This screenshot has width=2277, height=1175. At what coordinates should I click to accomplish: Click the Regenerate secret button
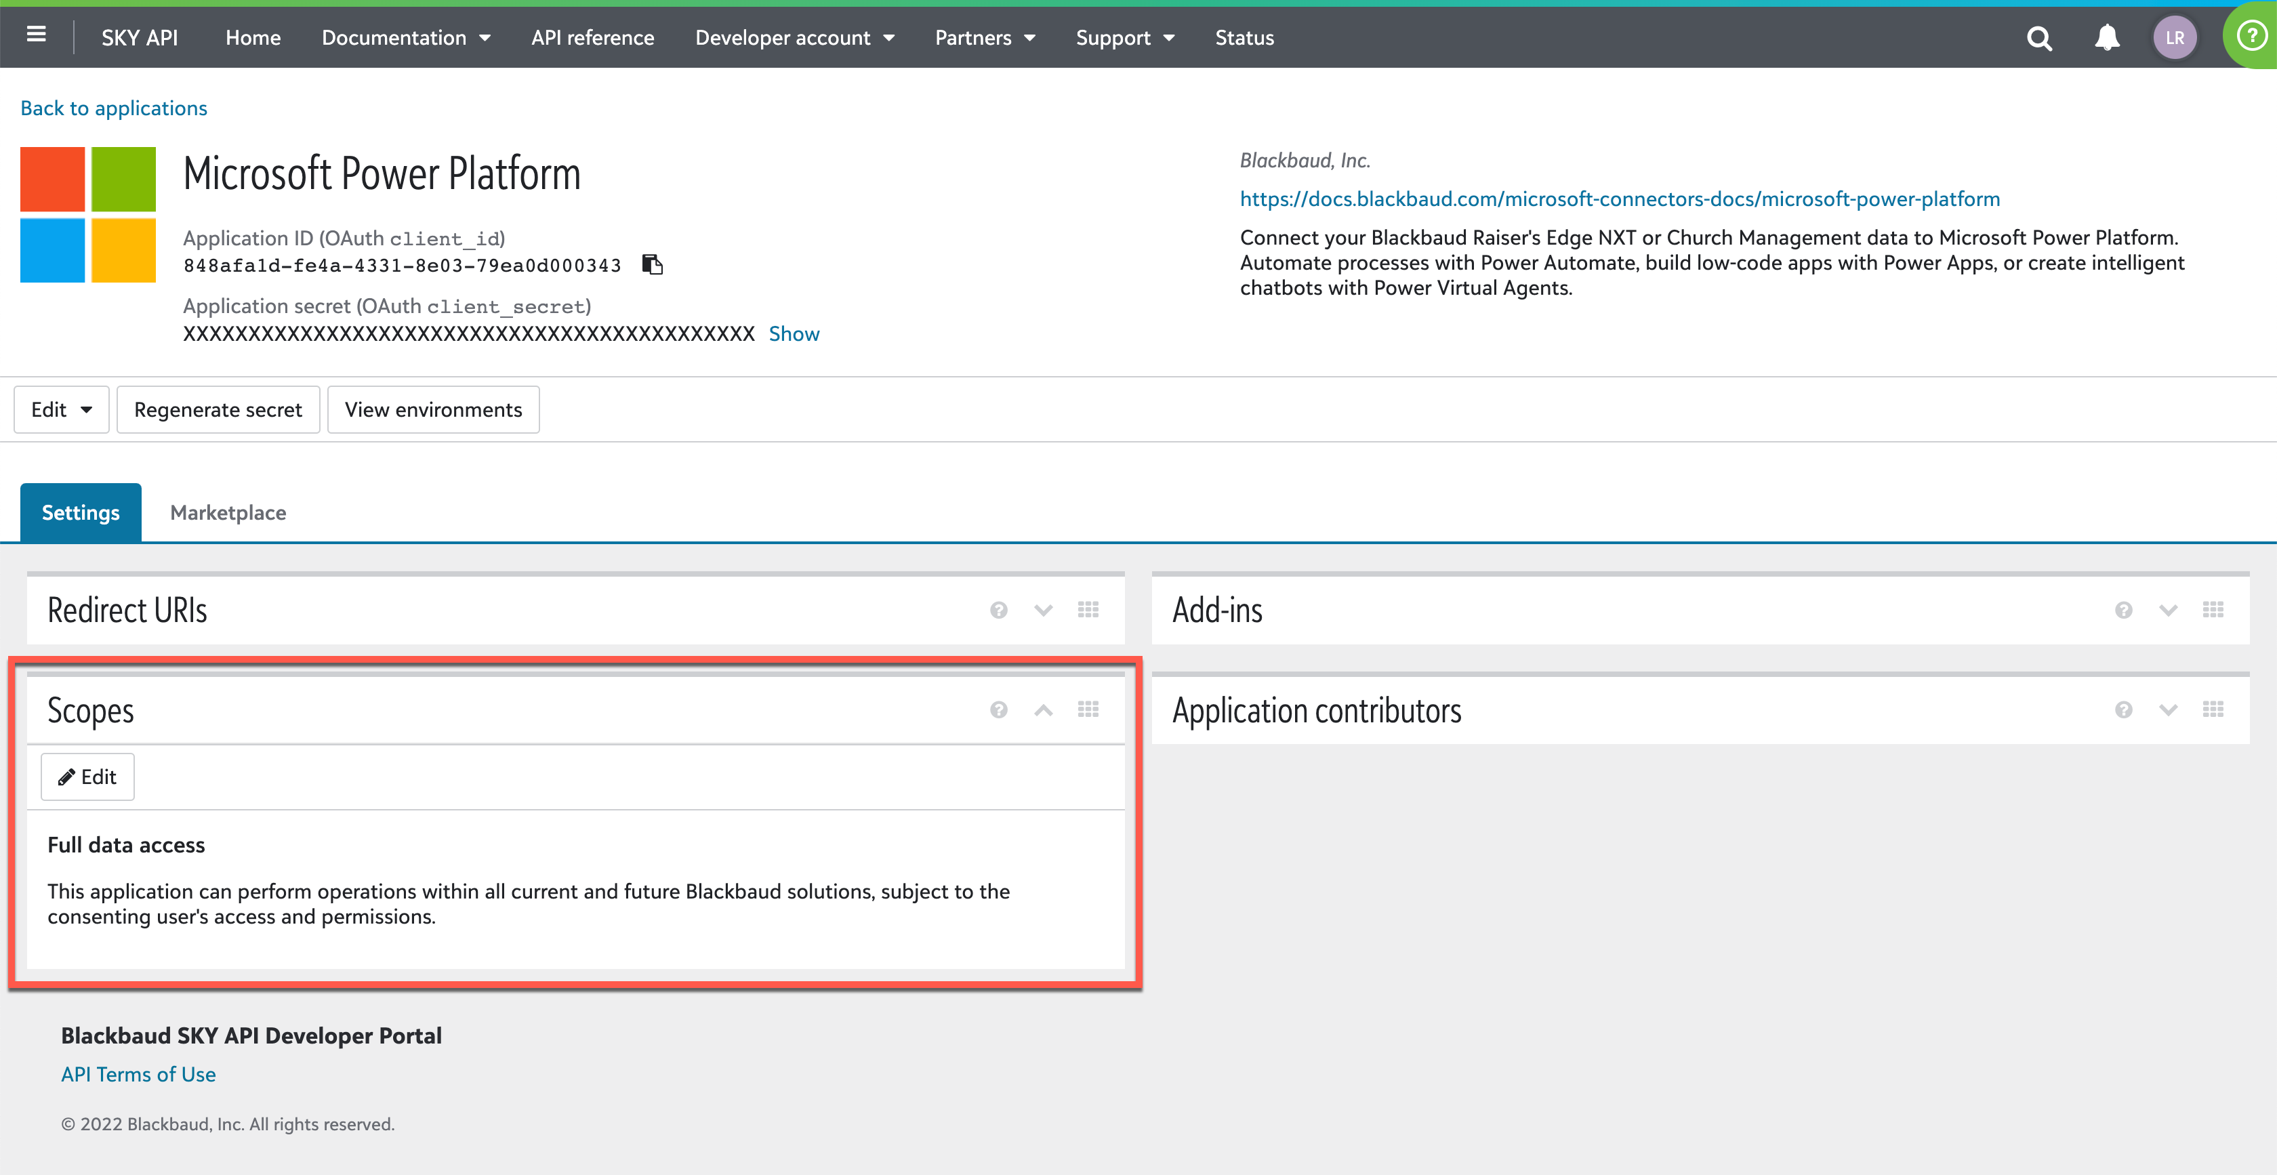coord(218,409)
